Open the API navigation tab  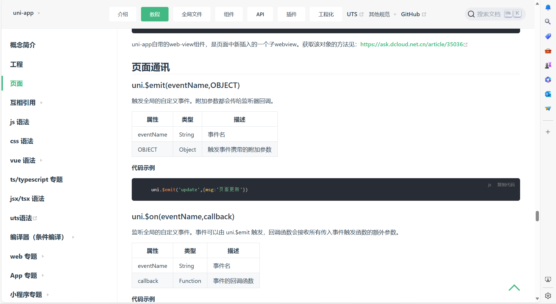tap(260, 14)
